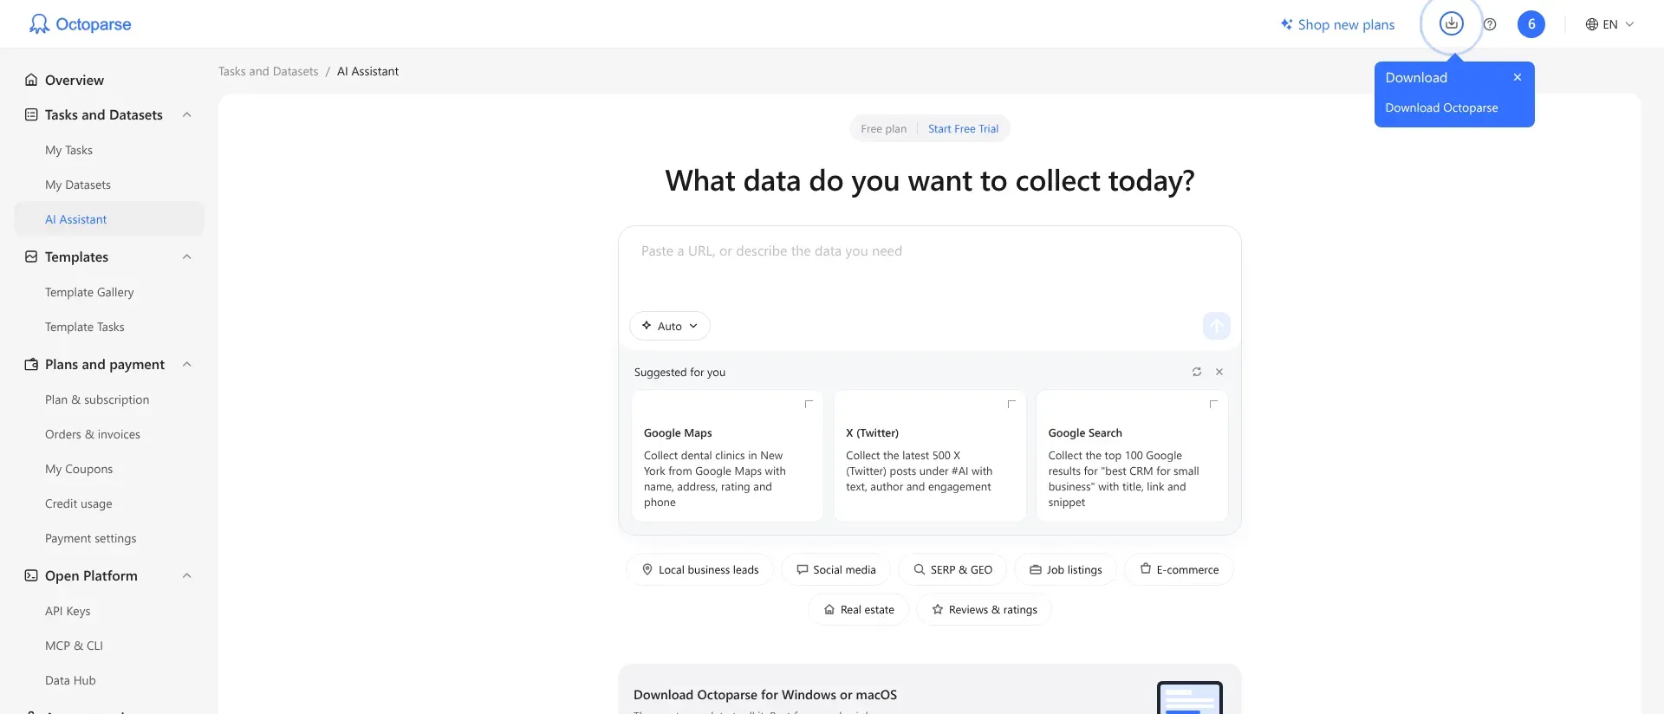
Task: Click the Google Search card corner icon
Action: [x=1213, y=404]
